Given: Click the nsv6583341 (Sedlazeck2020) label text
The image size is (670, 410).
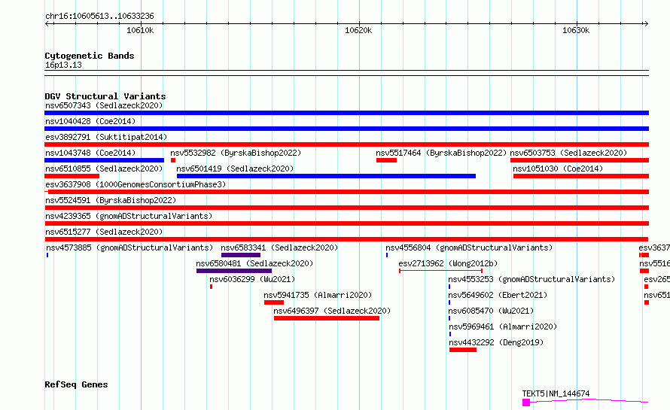Looking at the screenshot, I should click(x=279, y=248).
